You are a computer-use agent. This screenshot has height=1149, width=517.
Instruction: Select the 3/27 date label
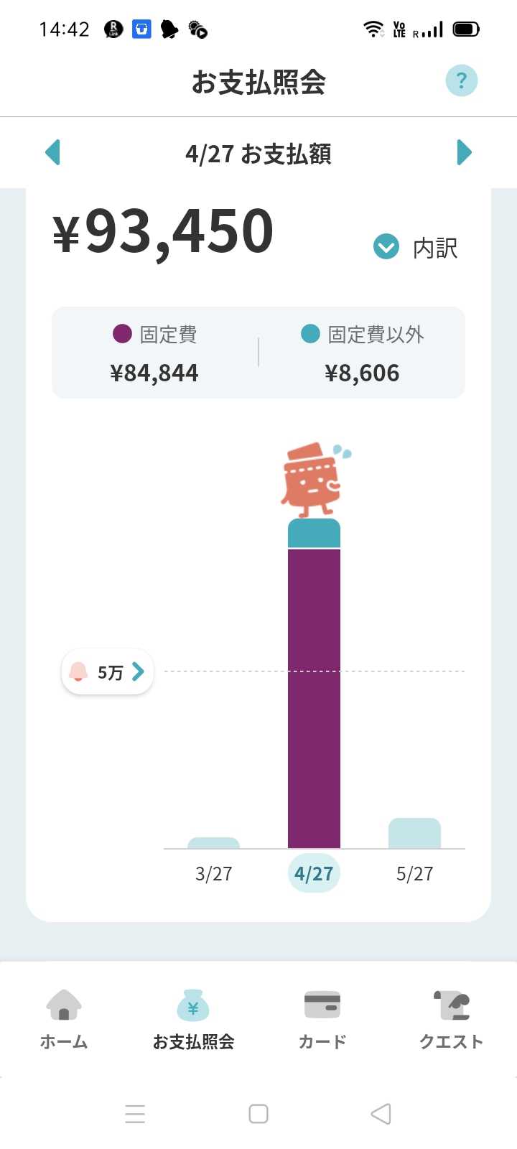[214, 874]
